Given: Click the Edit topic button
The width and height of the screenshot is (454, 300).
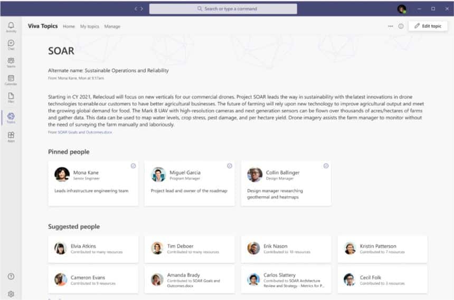Looking at the screenshot, I should pyautogui.click(x=428, y=26).
